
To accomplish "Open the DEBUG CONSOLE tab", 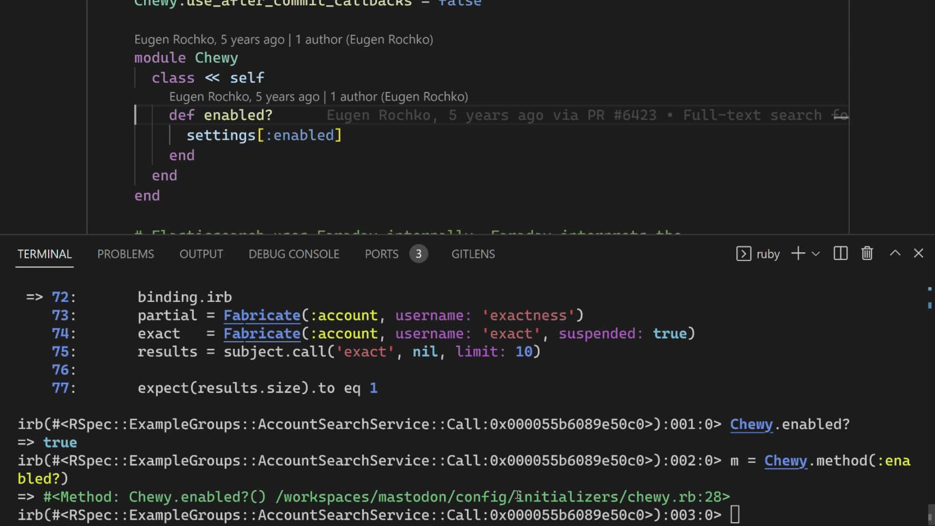I will (294, 254).
